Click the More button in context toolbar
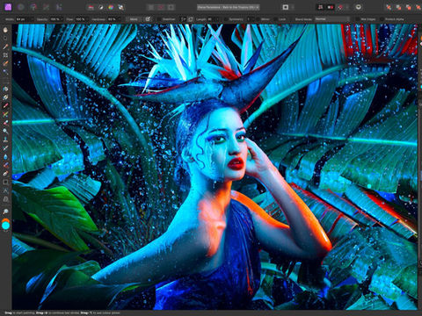Screen dimensions: 422x316 click(x=134, y=19)
